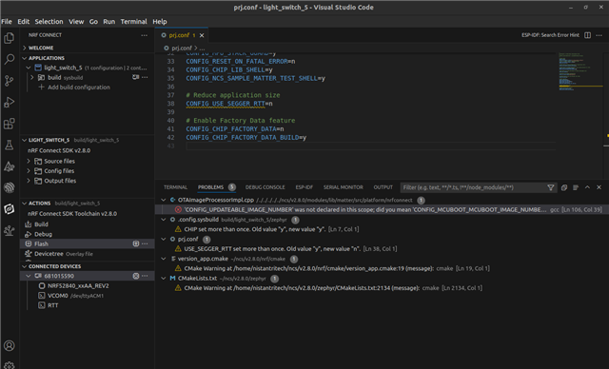Click device 681015590 action icon

tap(135, 276)
